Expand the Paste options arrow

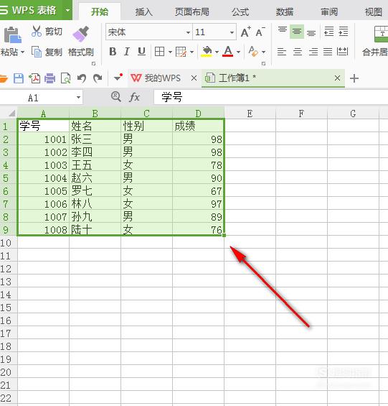[23, 52]
